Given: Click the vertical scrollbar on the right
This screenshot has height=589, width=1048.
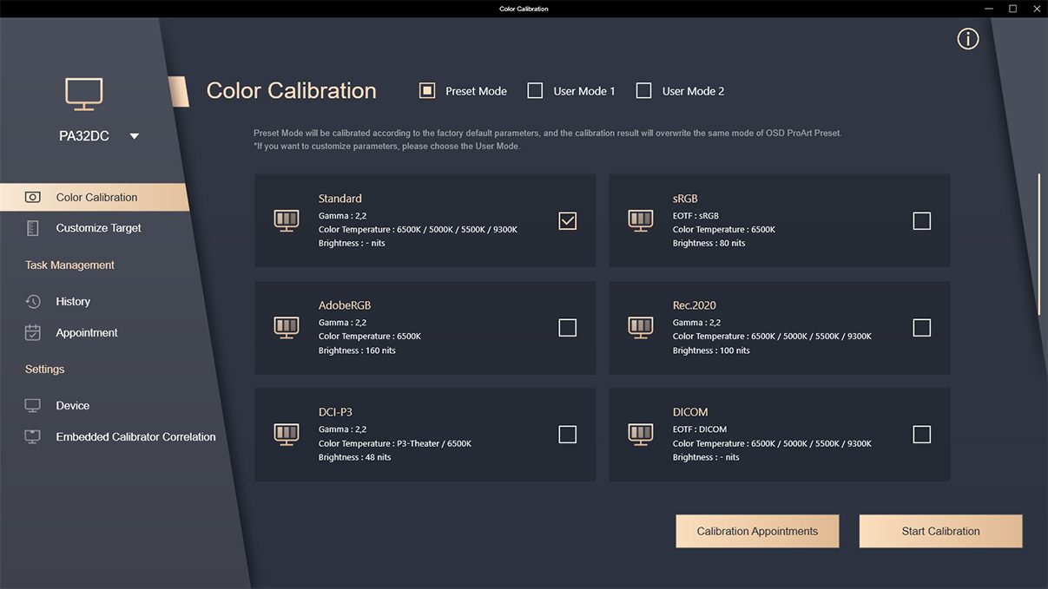Looking at the screenshot, I should point(1038,245).
